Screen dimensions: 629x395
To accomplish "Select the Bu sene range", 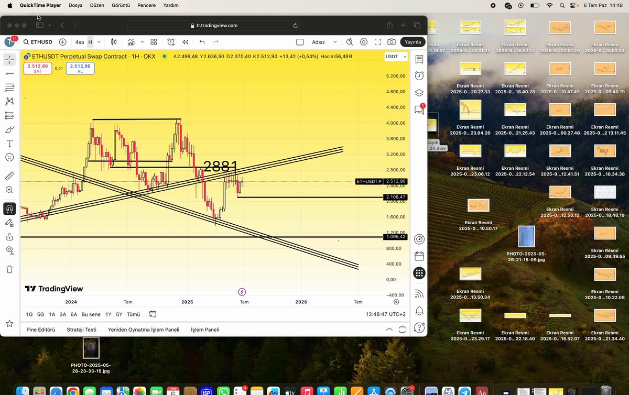I will click(x=91, y=314).
